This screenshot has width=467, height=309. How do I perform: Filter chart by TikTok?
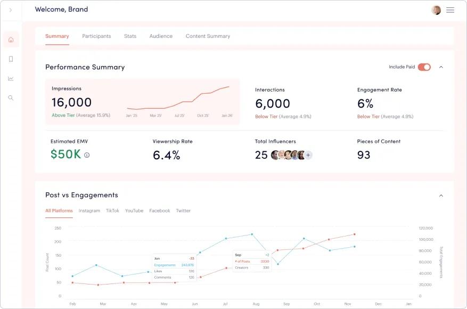tap(112, 210)
